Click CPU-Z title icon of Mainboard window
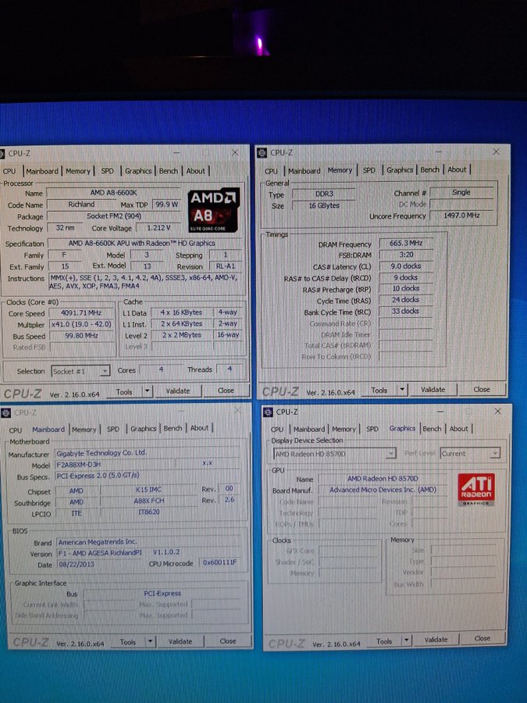This screenshot has height=703, width=527. pyautogui.click(x=6, y=412)
